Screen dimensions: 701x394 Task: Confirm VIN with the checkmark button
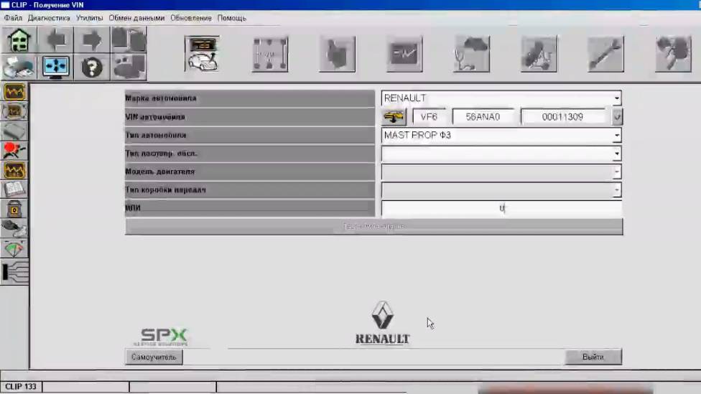coord(617,117)
